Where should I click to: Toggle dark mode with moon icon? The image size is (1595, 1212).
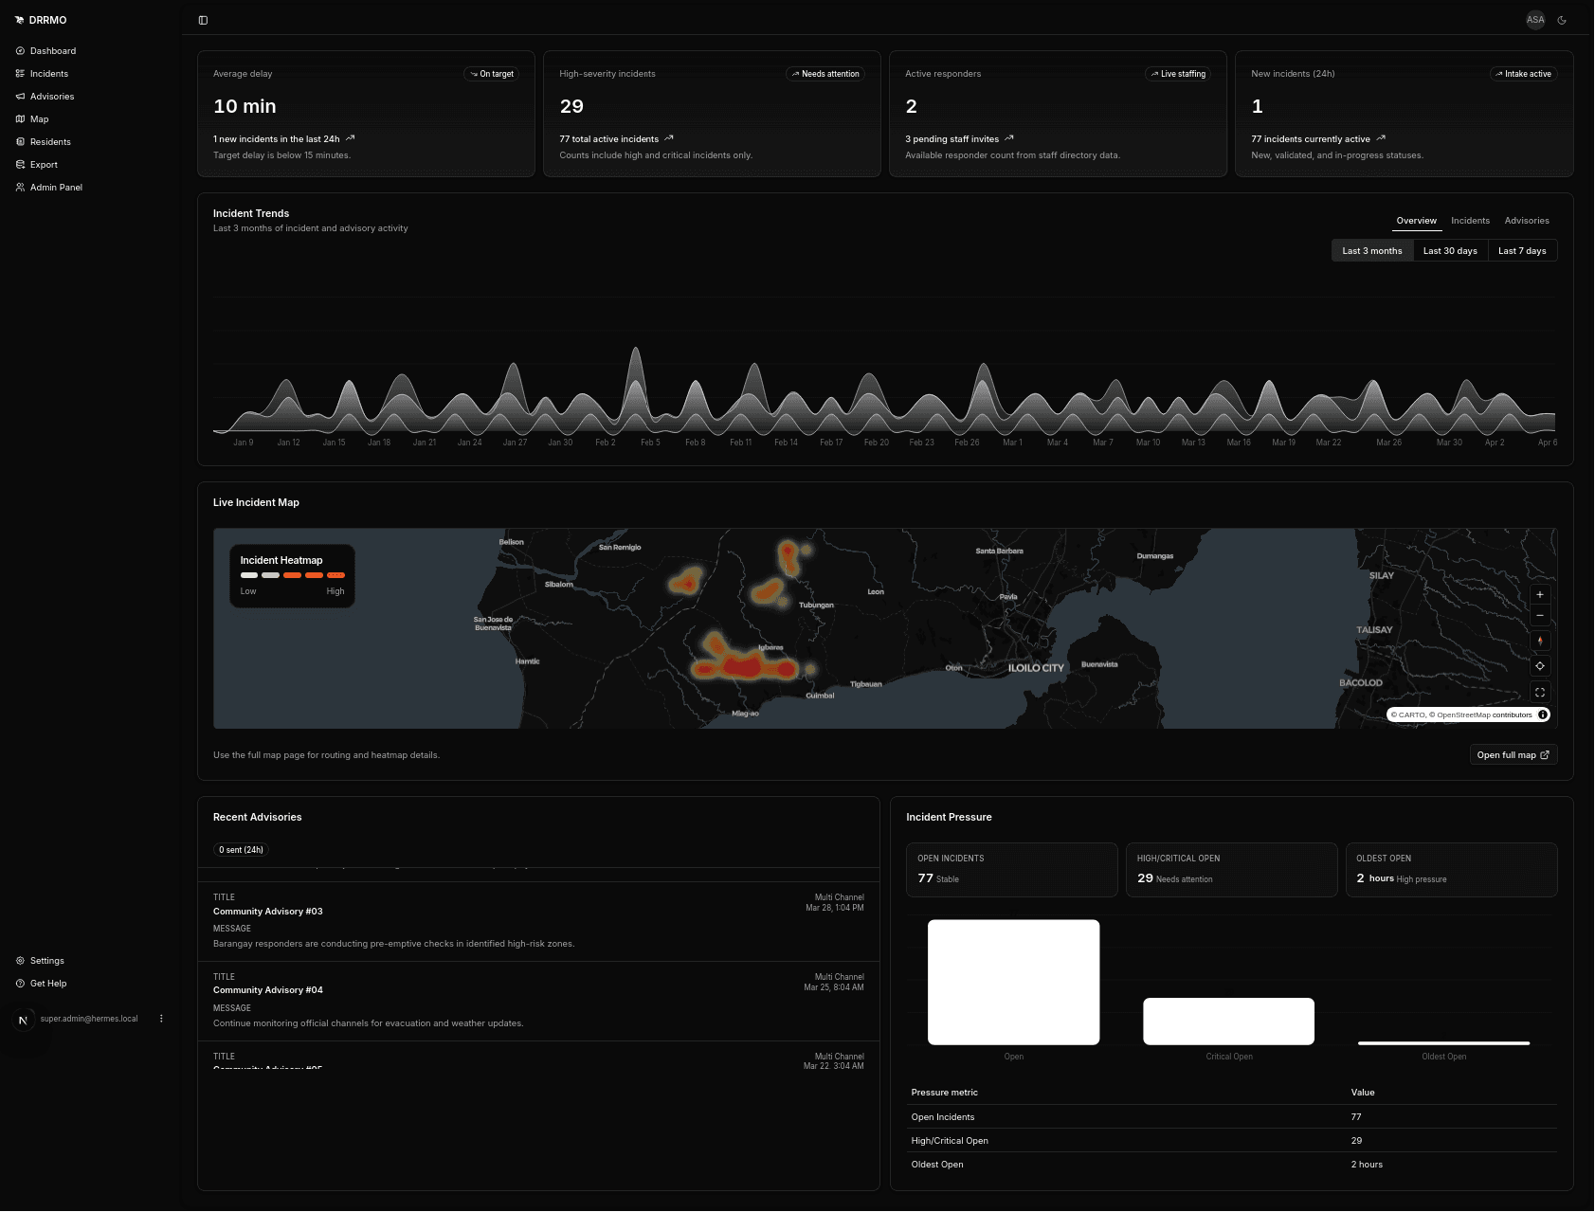[1562, 20]
